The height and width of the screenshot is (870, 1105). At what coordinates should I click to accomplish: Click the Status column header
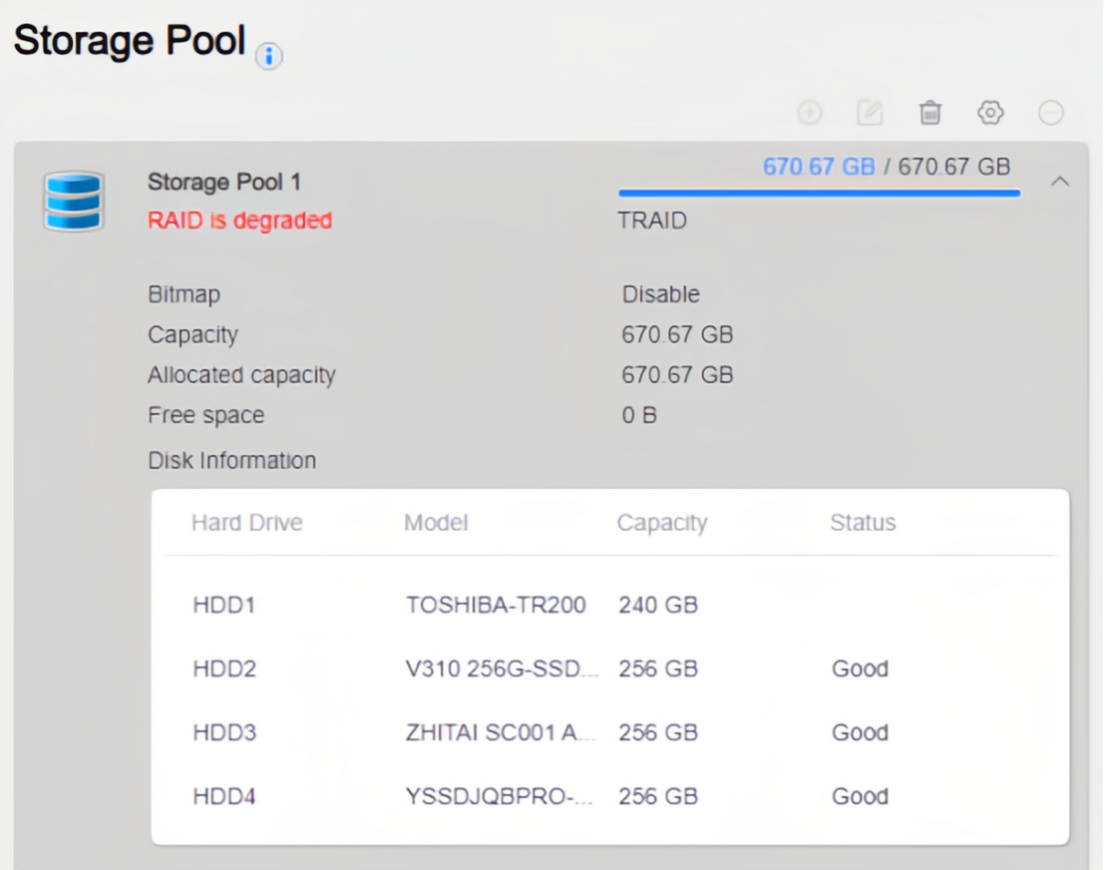tap(863, 523)
